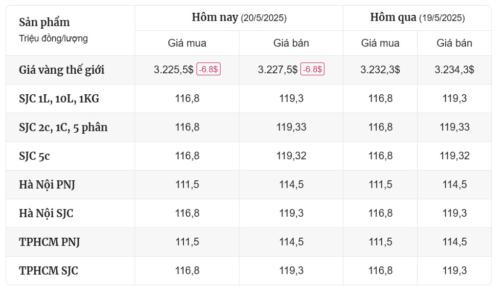This screenshot has width=499, height=292.
Task: Click yesterday's 119,32 selling price cell
Action: [454, 156]
